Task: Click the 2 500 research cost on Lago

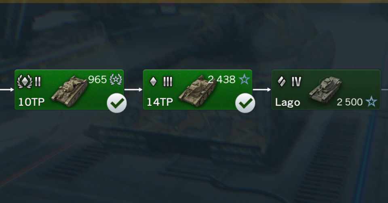Action: pos(349,102)
